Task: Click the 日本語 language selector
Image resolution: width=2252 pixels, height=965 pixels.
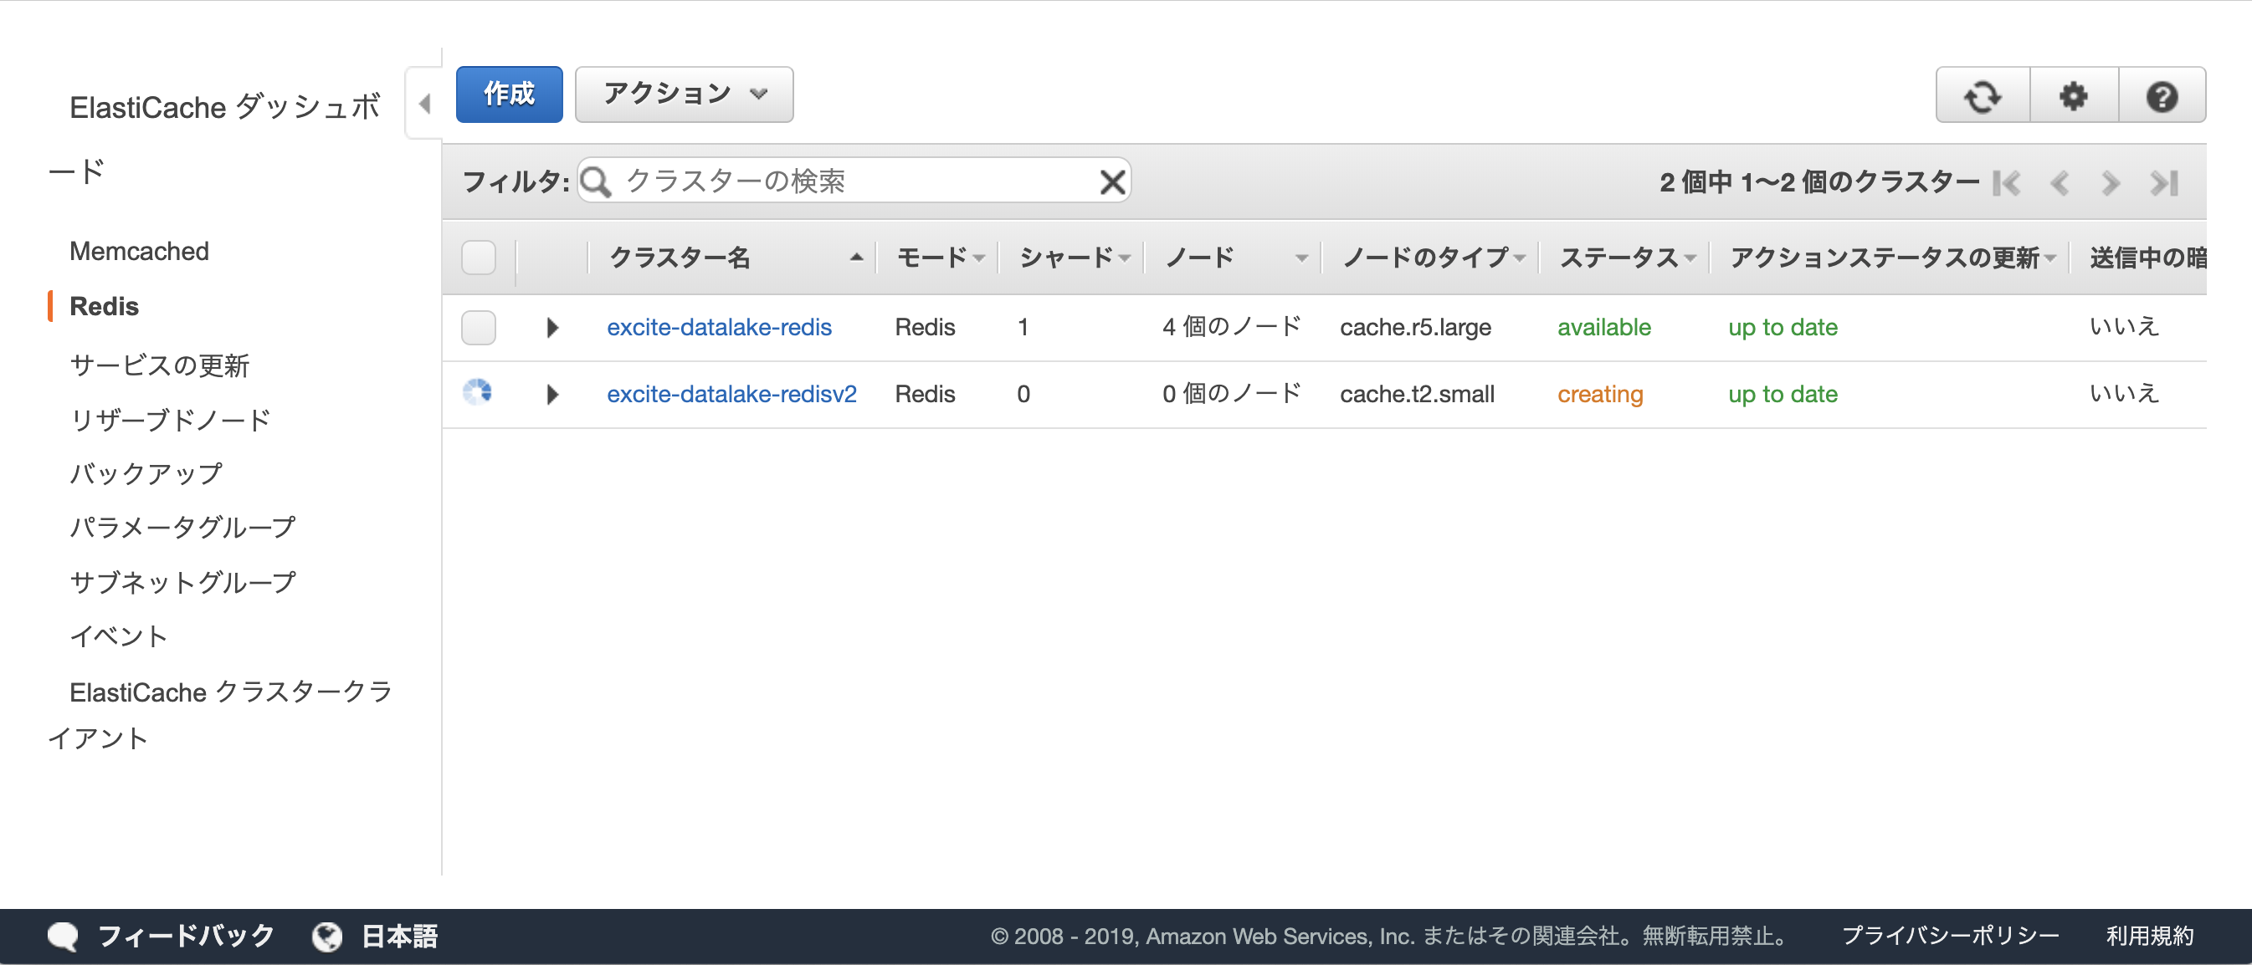Action: click(x=399, y=937)
